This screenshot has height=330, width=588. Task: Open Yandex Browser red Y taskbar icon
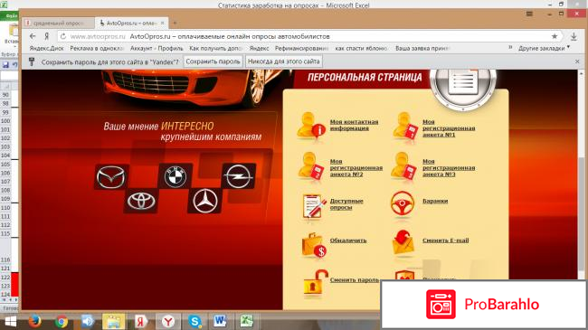click(x=168, y=321)
